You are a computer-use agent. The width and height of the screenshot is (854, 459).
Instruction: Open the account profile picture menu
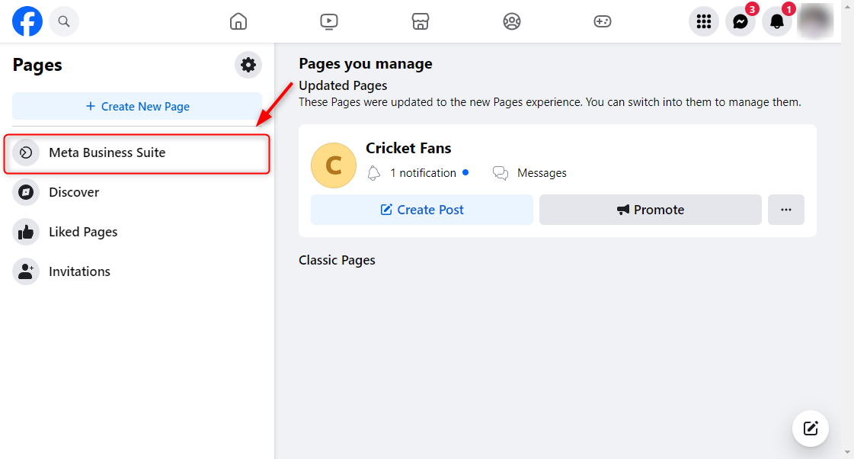(x=815, y=21)
